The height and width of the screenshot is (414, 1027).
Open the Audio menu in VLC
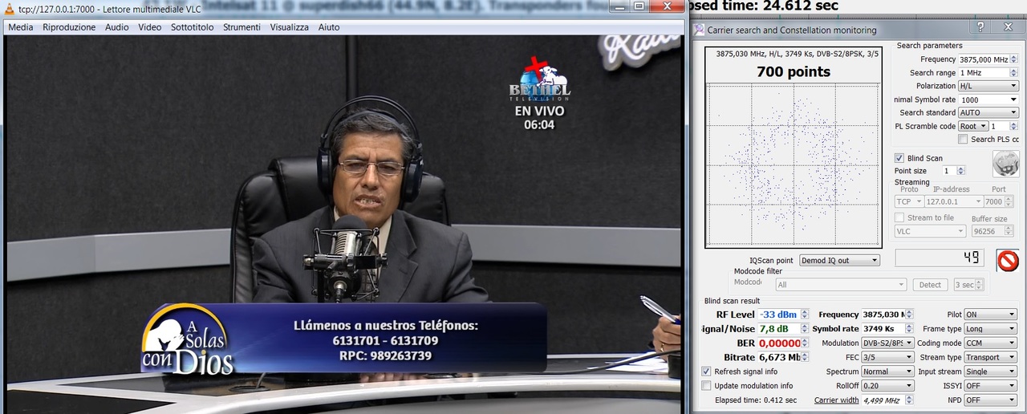(116, 27)
